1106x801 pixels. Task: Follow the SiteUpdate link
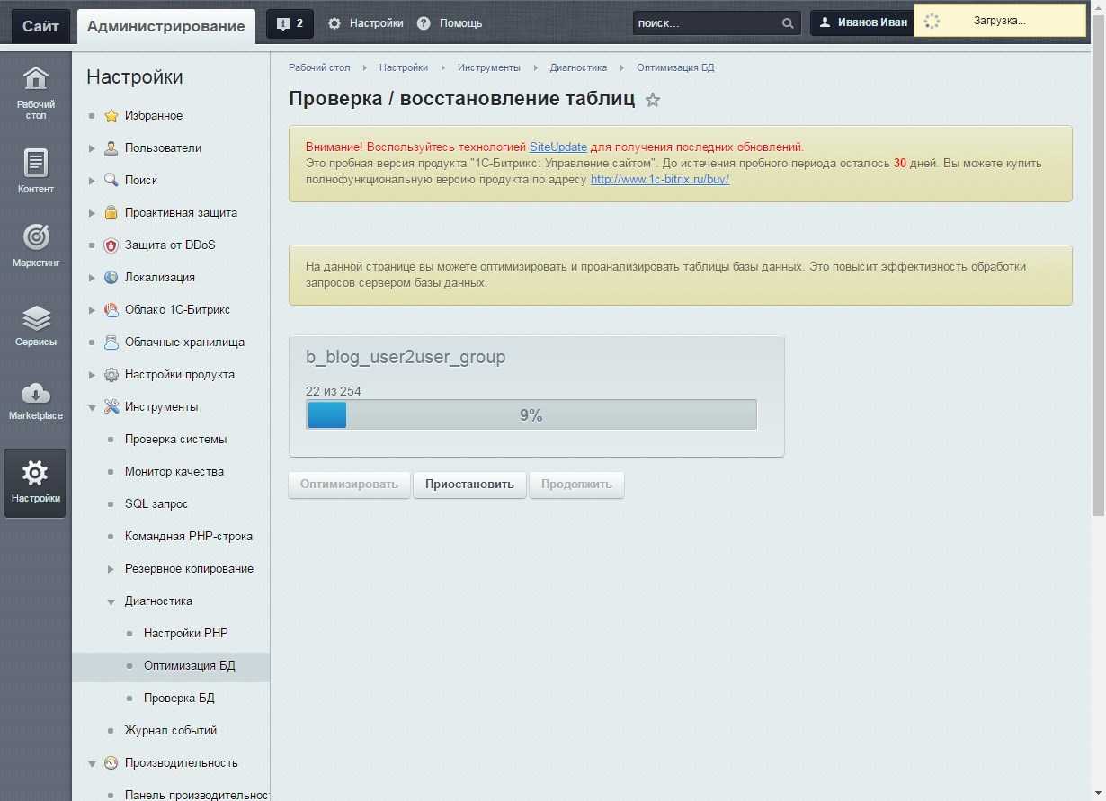pyautogui.click(x=557, y=147)
